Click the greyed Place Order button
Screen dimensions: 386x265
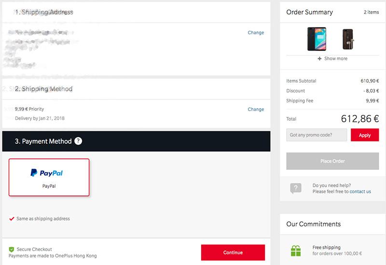click(x=332, y=161)
